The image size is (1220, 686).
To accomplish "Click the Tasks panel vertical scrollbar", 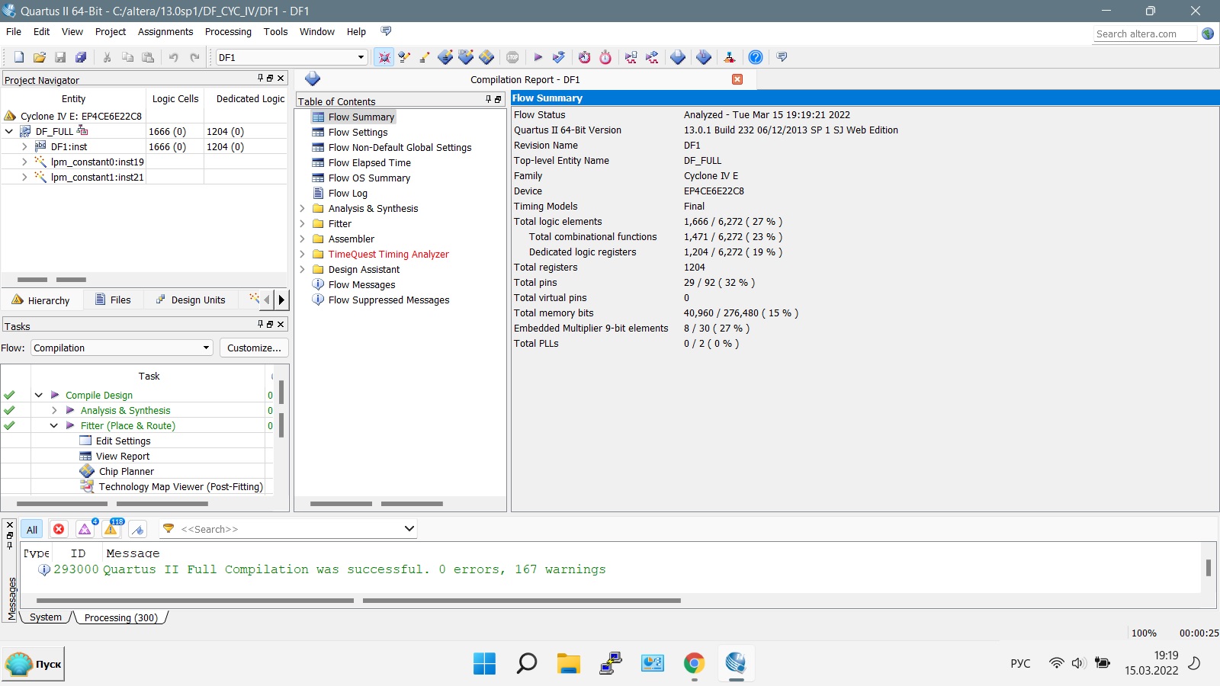I will [x=281, y=409].
